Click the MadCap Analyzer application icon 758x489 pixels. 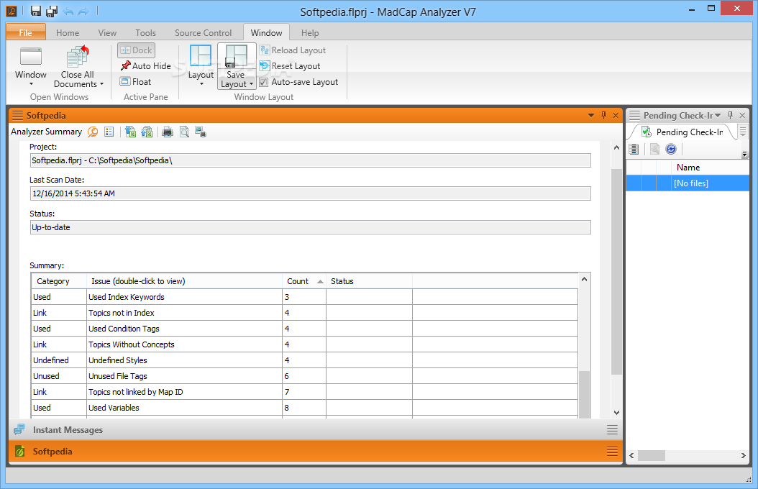(12, 11)
